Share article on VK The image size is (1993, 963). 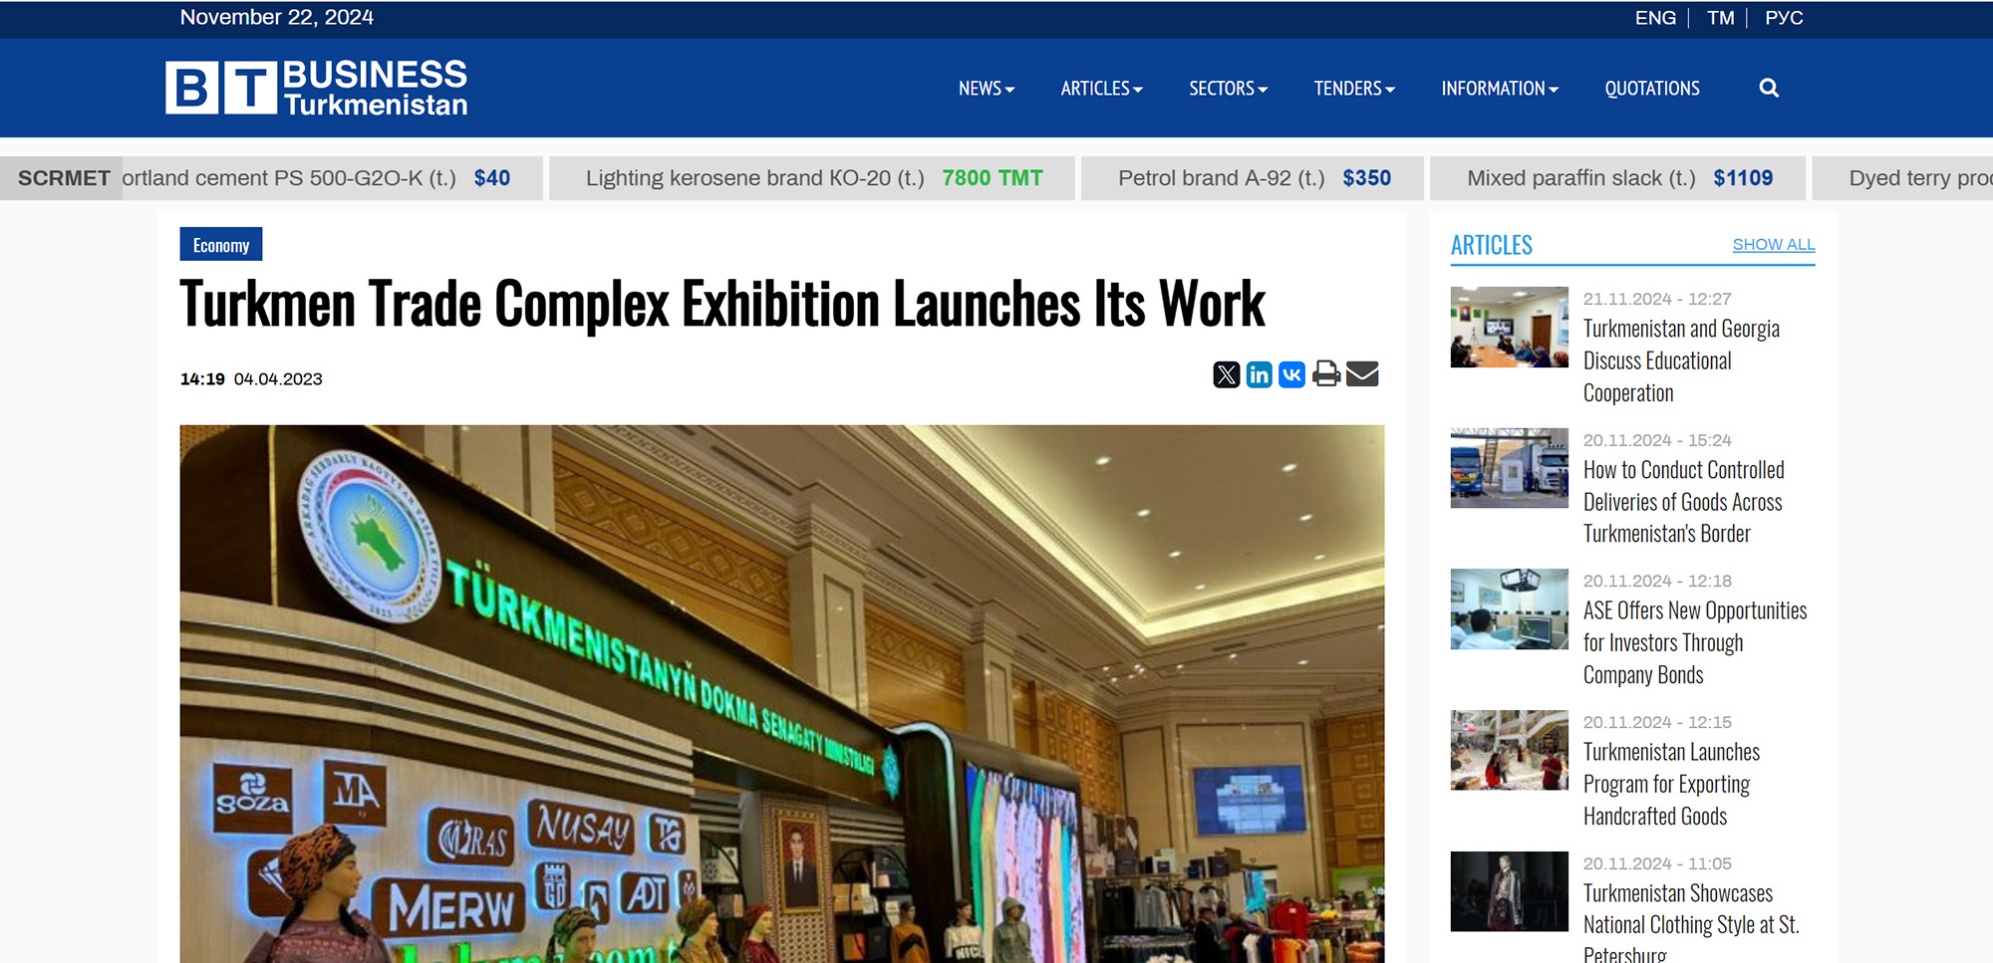(1292, 374)
